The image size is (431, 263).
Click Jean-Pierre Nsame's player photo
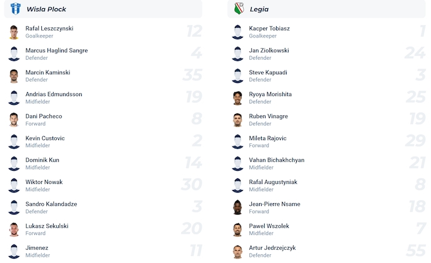tap(237, 208)
